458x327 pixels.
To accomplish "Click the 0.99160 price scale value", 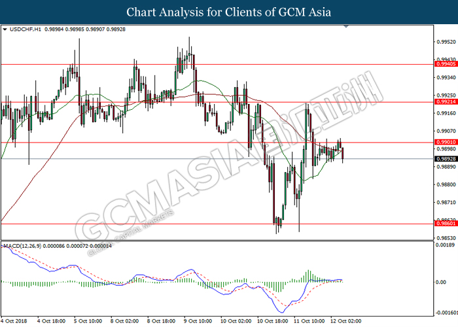I will click(446, 113).
